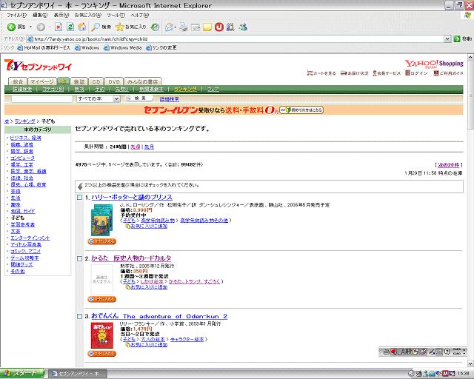Viewport: 474px width, 379px height.
Task: Switch to the マイページ tab
Action: click(42, 81)
